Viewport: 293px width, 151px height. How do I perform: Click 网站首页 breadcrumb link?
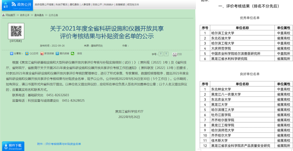tap(10, 15)
